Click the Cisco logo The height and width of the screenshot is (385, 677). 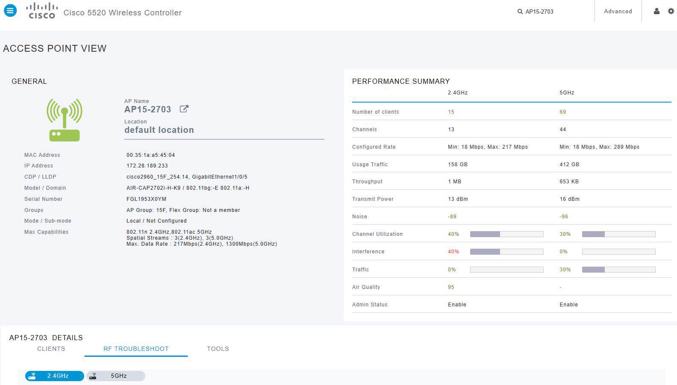41,11
